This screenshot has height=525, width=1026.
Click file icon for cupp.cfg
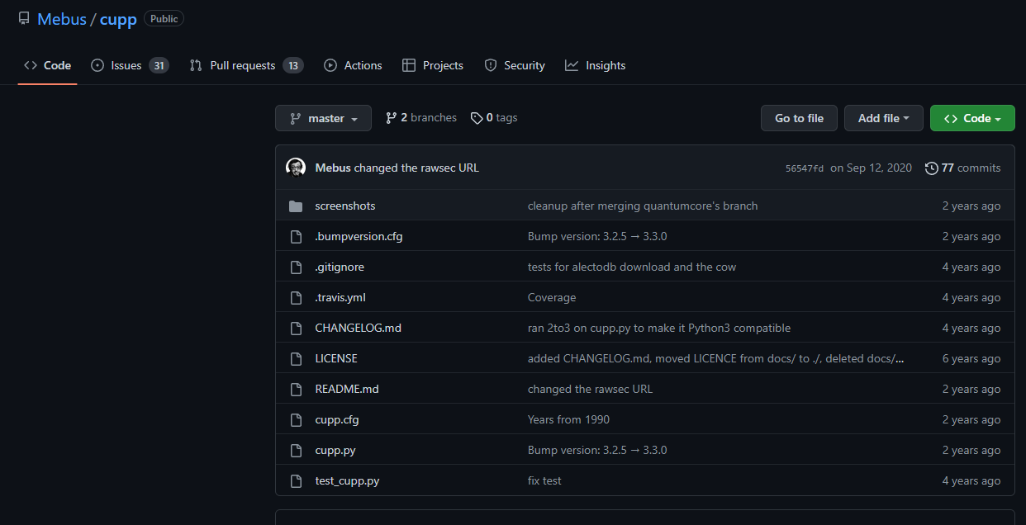coord(296,419)
